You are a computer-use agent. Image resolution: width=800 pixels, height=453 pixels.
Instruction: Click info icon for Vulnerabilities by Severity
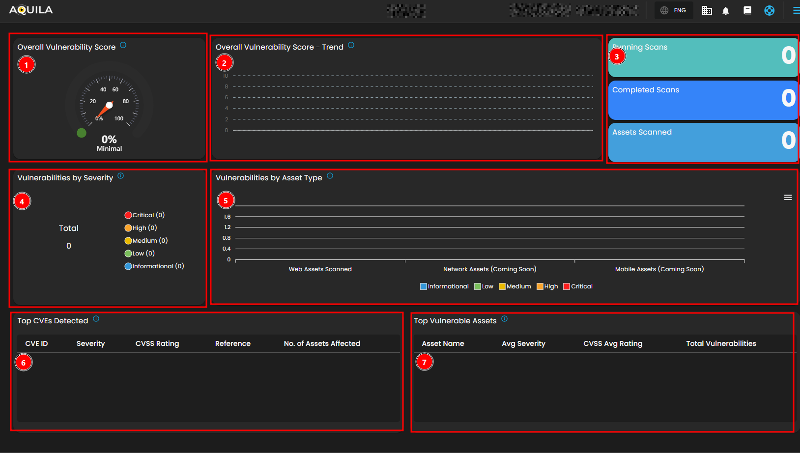coord(121,176)
